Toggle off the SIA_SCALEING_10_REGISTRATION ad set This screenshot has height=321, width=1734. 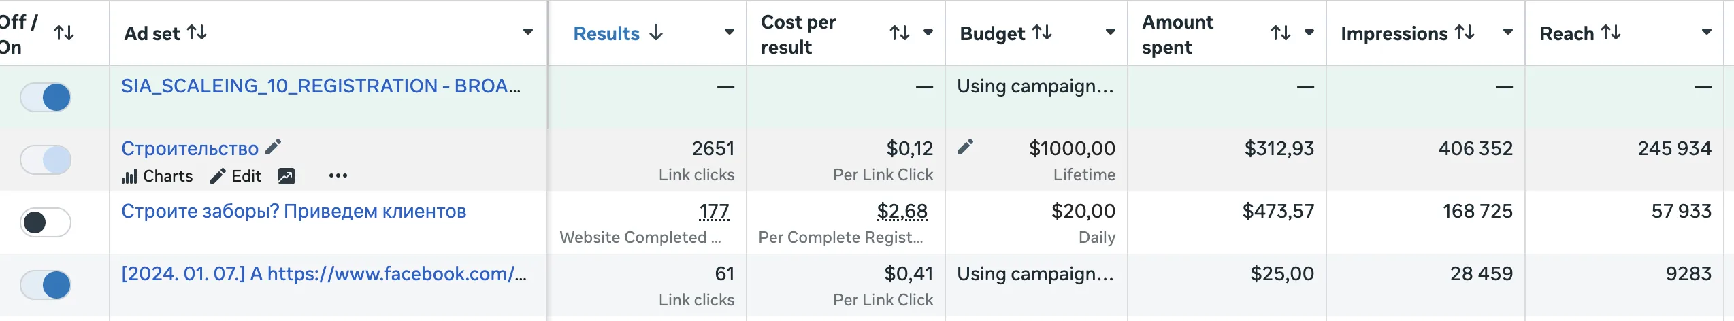(x=46, y=97)
